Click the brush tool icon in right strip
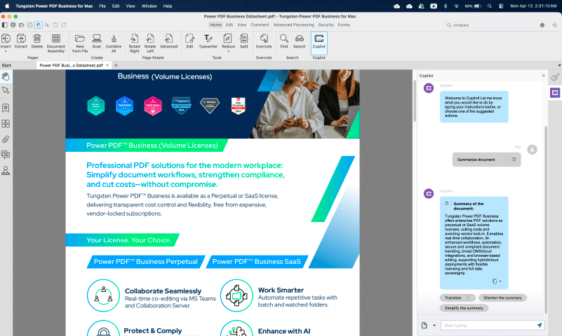This screenshot has height=336, width=562. tap(555, 77)
